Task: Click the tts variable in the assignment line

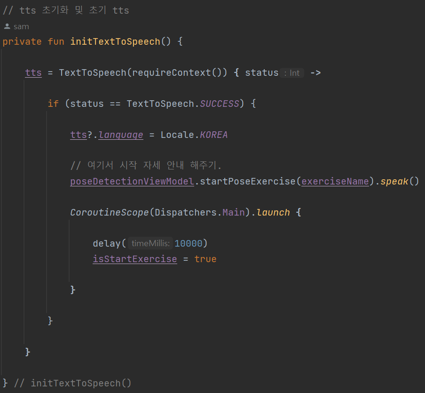Action: [x=33, y=73]
